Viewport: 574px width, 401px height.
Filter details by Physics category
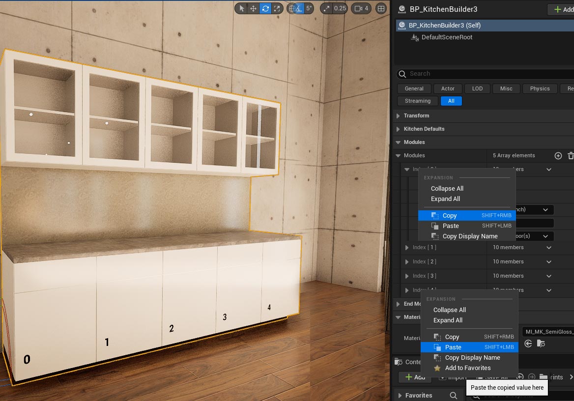540,88
